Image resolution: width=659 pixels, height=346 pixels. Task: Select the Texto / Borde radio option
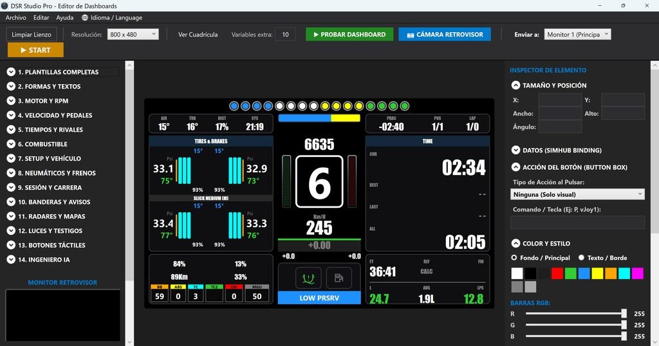click(581, 257)
